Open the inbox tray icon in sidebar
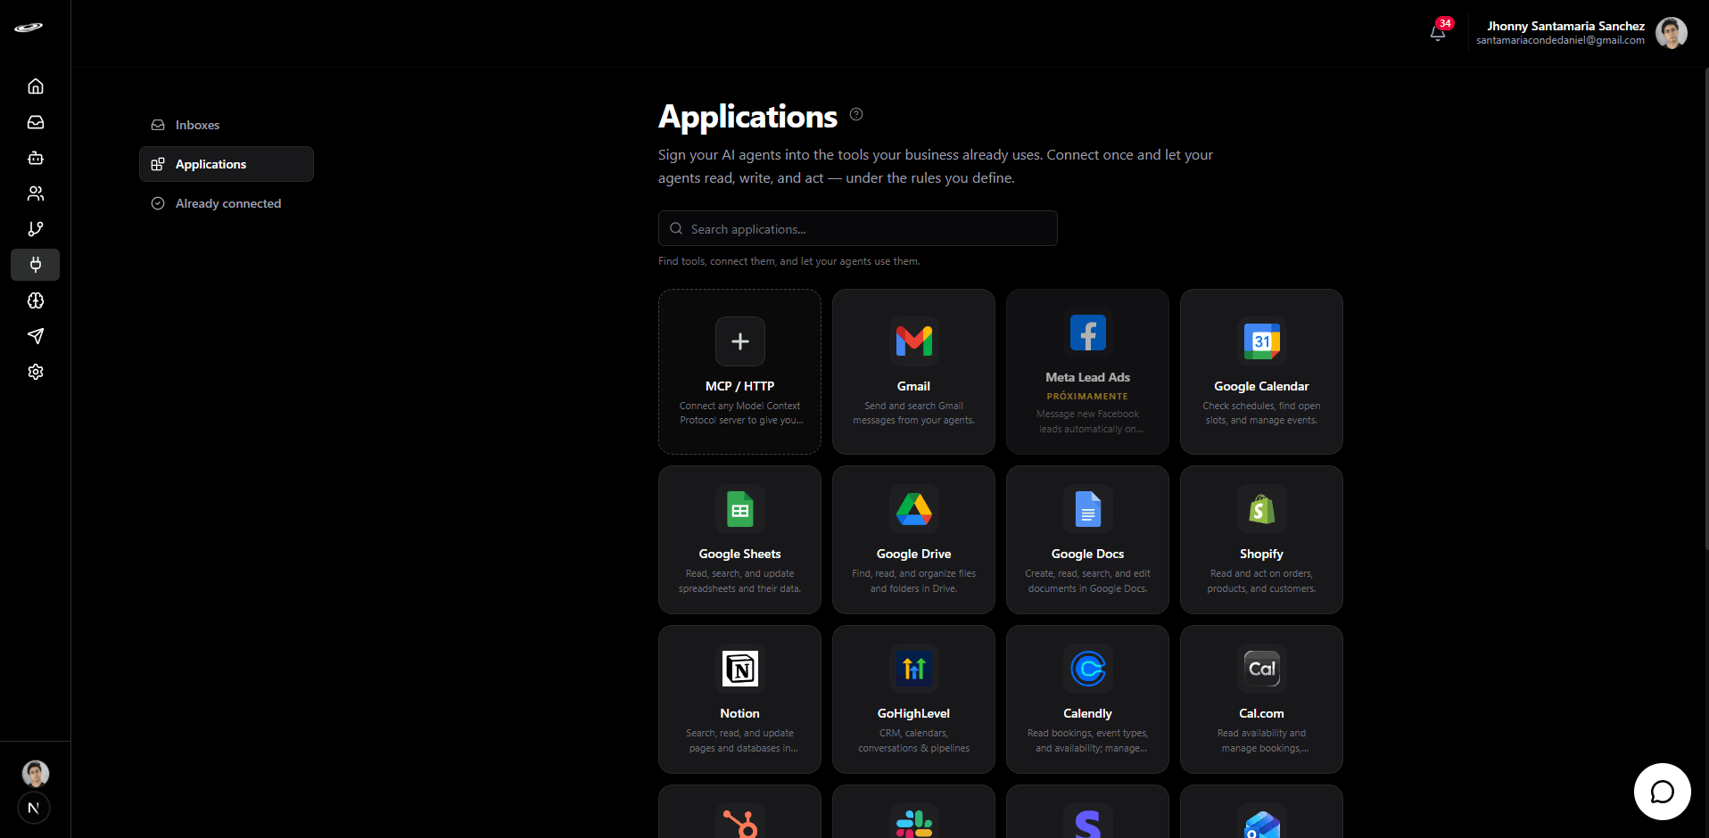Image resolution: width=1709 pixels, height=838 pixels. coord(36,122)
